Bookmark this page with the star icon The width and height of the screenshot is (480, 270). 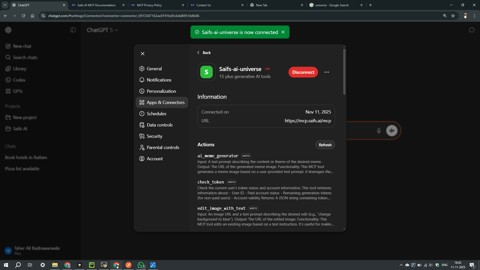453,16
